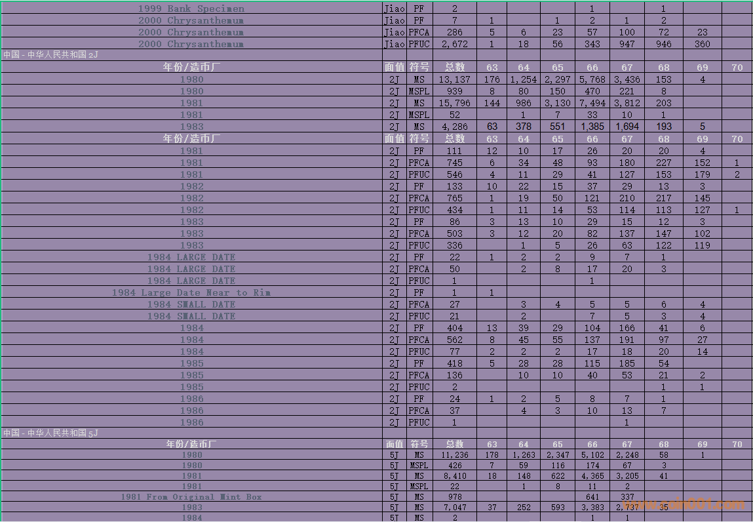The image size is (753, 522).
Task: Select the 11,236 total cell in 5J section
Action: (x=454, y=455)
